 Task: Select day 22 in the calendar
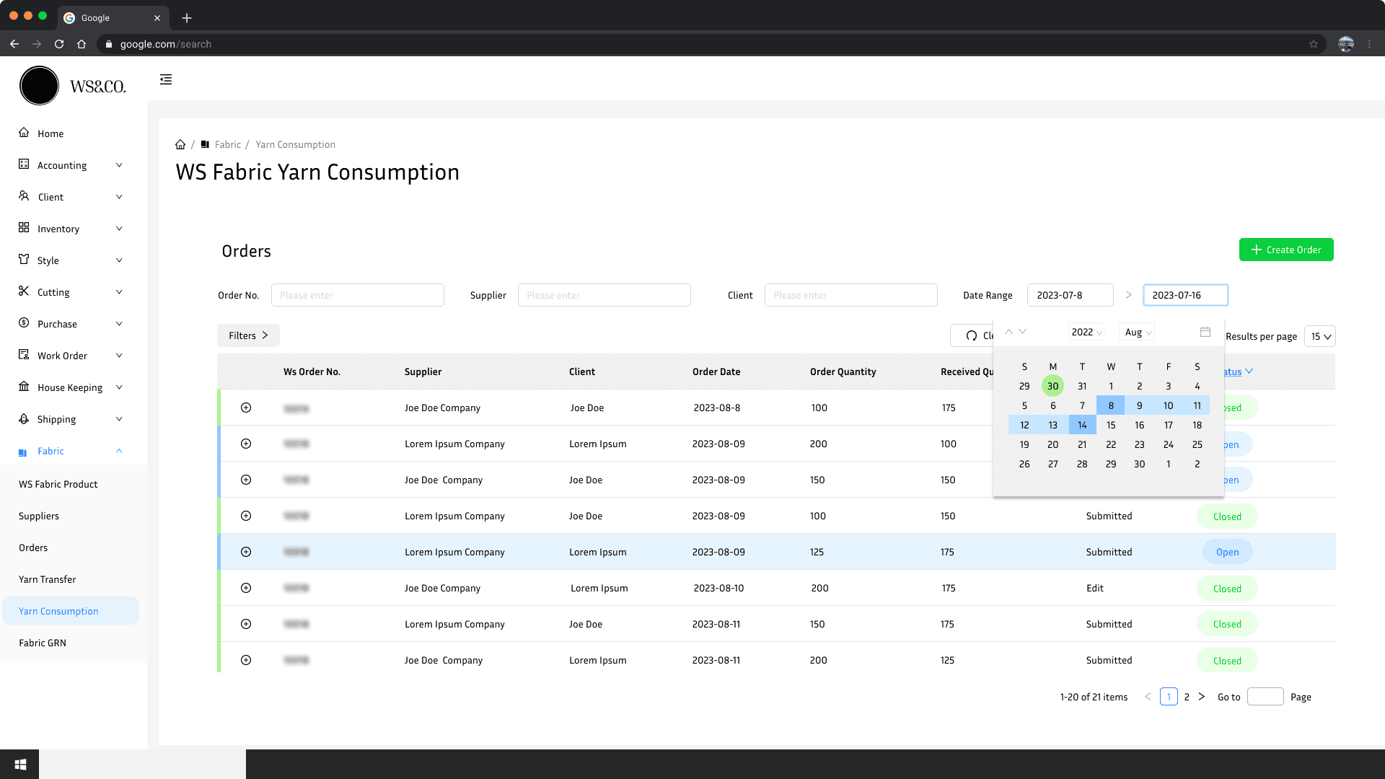(x=1111, y=444)
